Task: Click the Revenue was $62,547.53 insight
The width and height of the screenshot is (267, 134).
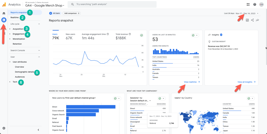Action: tap(219, 46)
